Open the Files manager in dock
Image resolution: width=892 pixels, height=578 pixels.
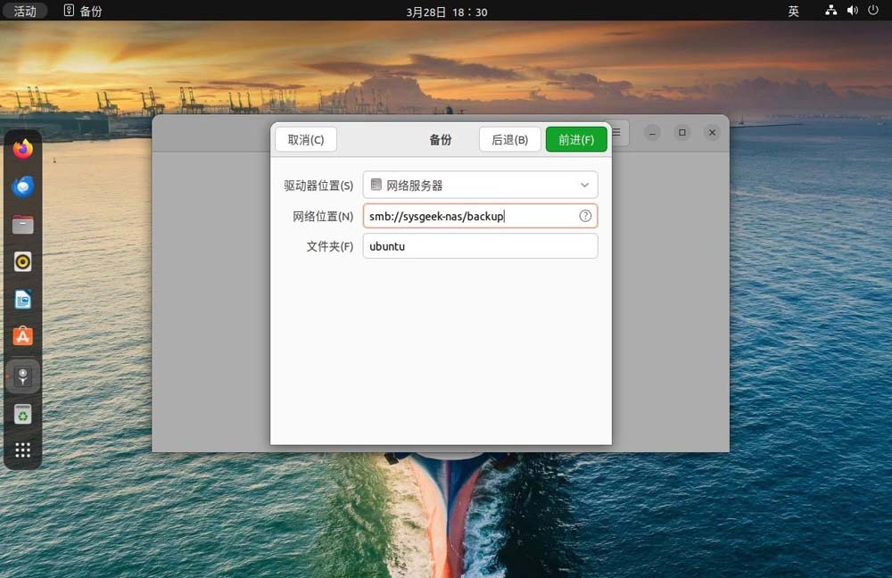coord(23,225)
